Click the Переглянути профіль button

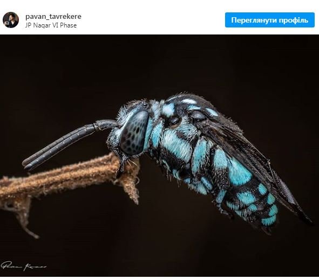coord(270,20)
